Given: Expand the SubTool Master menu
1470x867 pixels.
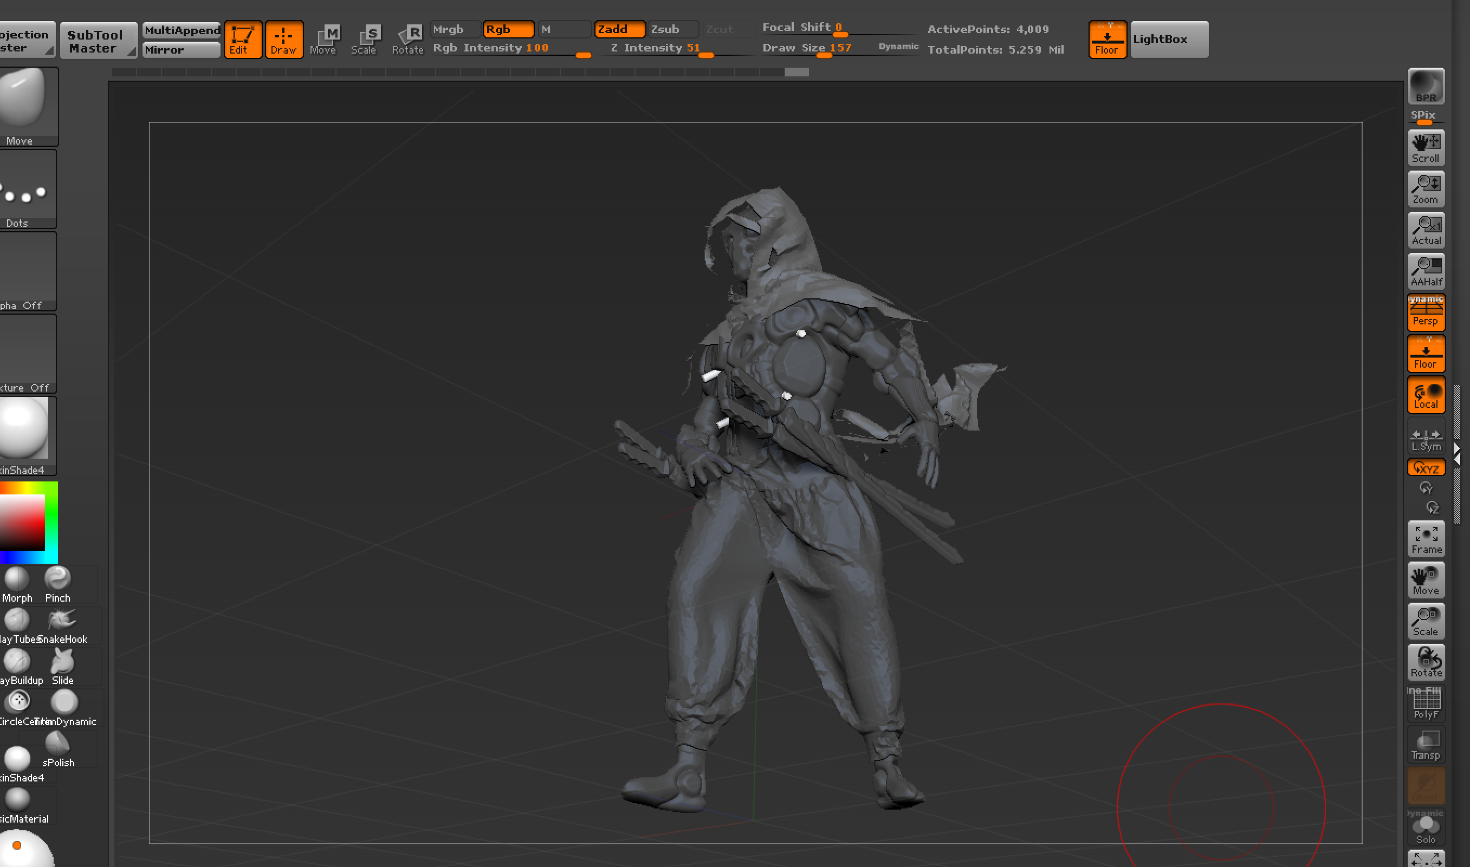Looking at the screenshot, I should (98, 40).
